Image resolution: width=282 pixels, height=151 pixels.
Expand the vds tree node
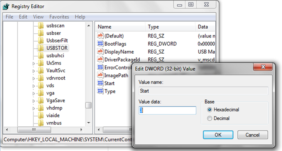[x=34, y=86]
